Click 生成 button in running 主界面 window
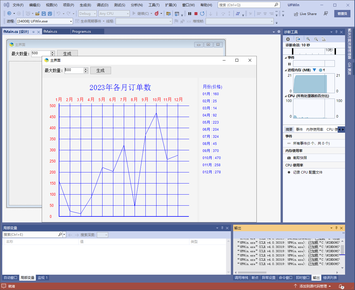 pyautogui.click(x=101, y=70)
